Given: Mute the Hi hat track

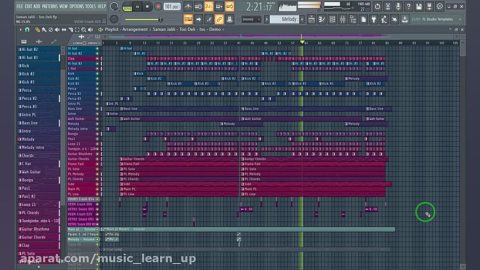Looking at the screenshot, I should (x=97, y=48).
